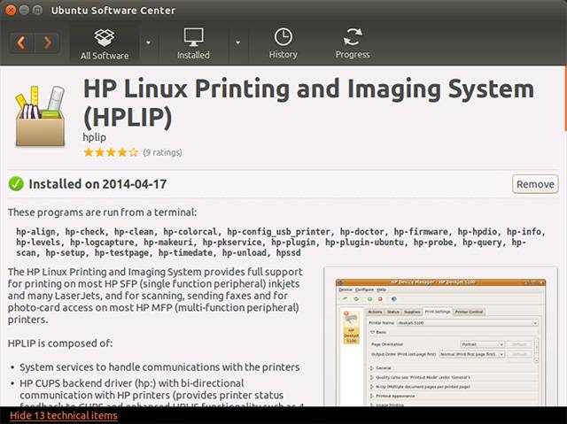Click the HP Linux Printing and Imaging System title

click(x=308, y=104)
